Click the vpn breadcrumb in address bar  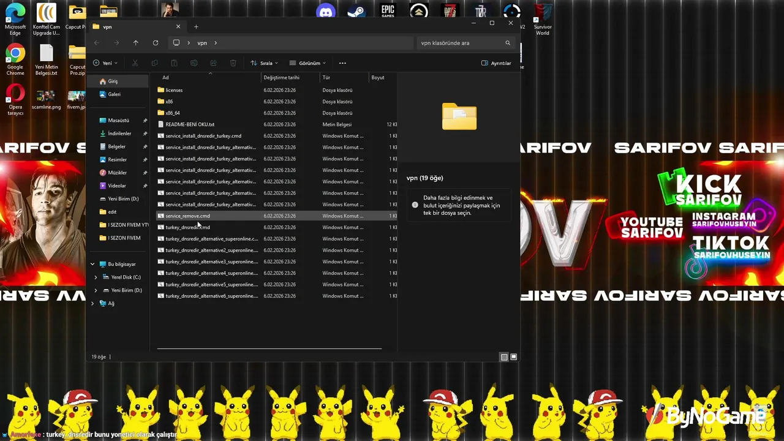pos(202,43)
